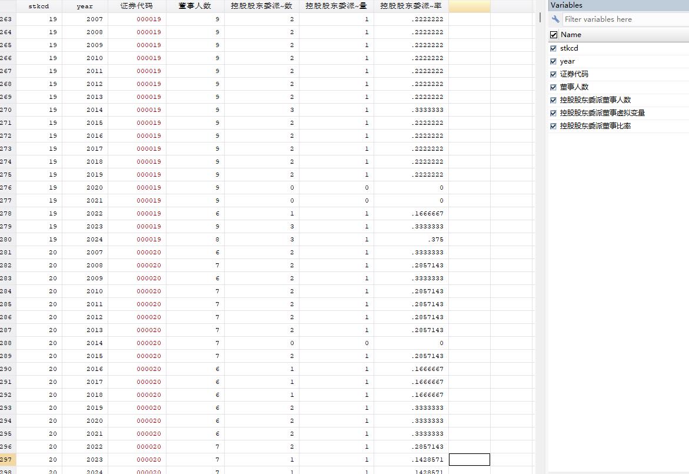Click the .3333333 ratio in row 270

click(x=411, y=110)
